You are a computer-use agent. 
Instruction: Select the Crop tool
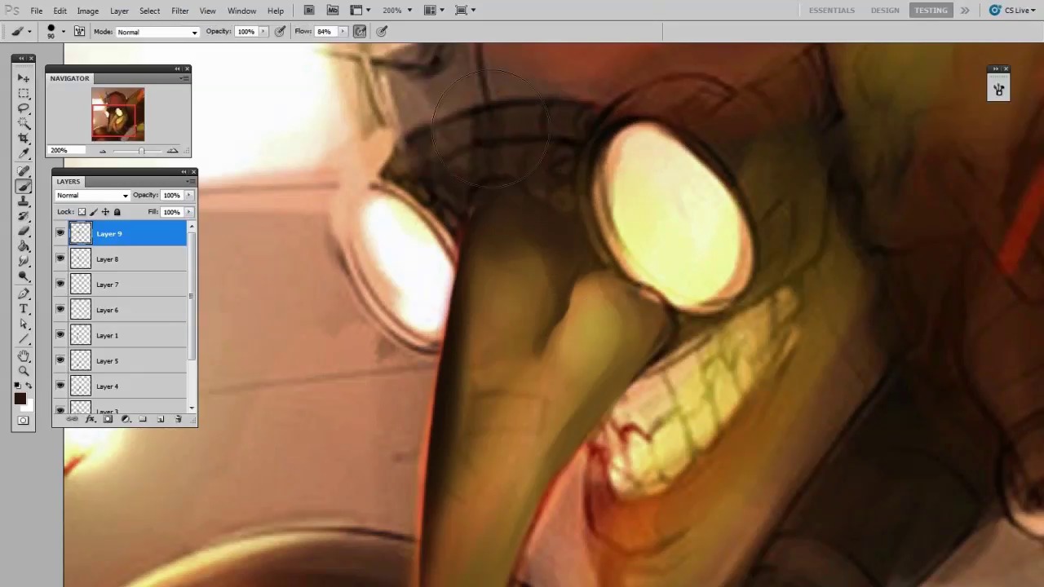point(24,138)
